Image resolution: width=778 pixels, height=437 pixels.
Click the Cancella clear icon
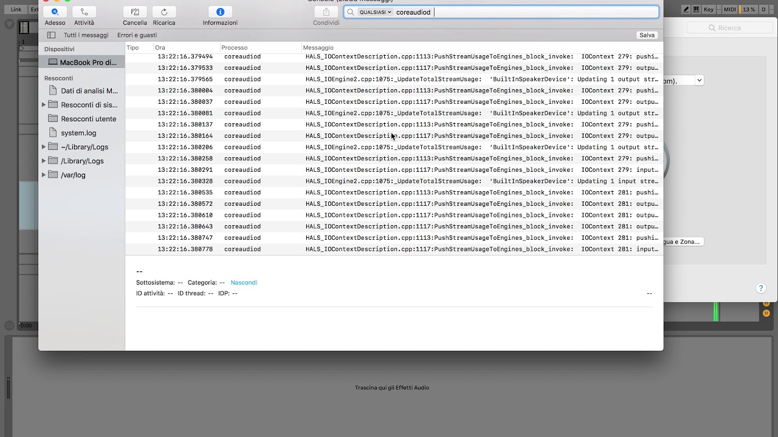(135, 12)
